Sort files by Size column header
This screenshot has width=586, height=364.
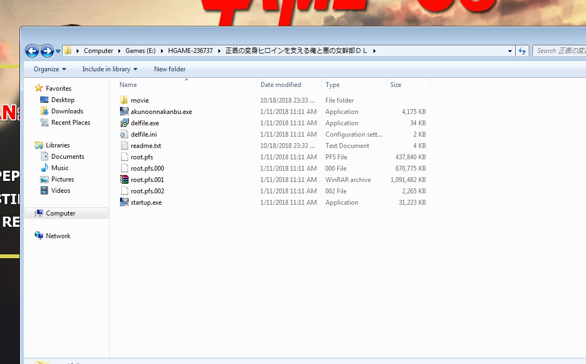tap(396, 85)
